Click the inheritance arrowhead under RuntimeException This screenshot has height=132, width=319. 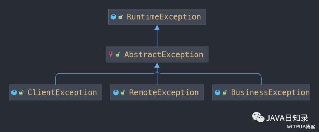pyautogui.click(x=157, y=27)
